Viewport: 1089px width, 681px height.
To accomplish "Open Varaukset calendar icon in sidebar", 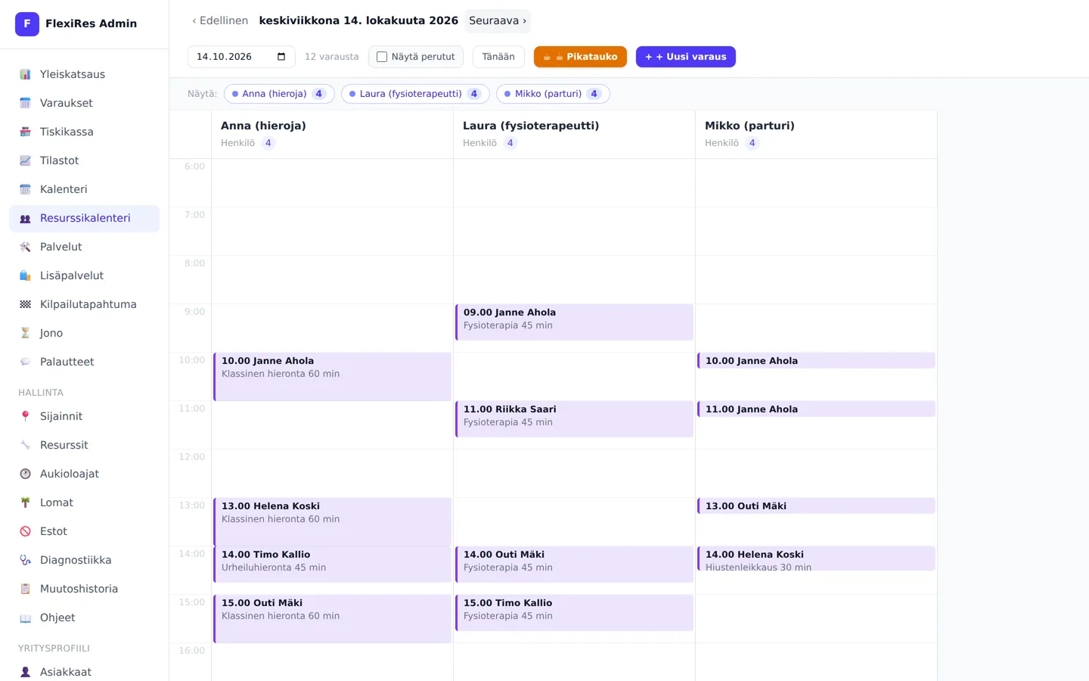I will pos(25,103).
